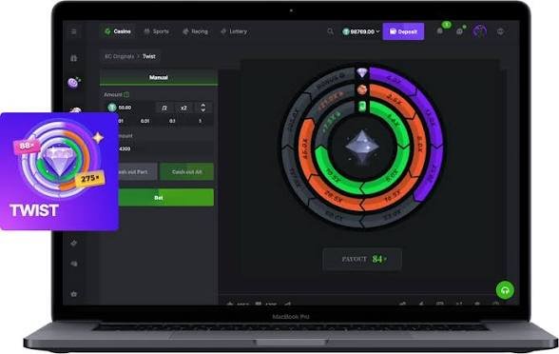Click the rightmost header globe icon
Screen dimensions: 559x354
500,31
